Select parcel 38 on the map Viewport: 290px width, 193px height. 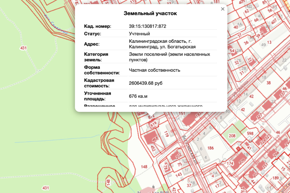coord(268,83)
